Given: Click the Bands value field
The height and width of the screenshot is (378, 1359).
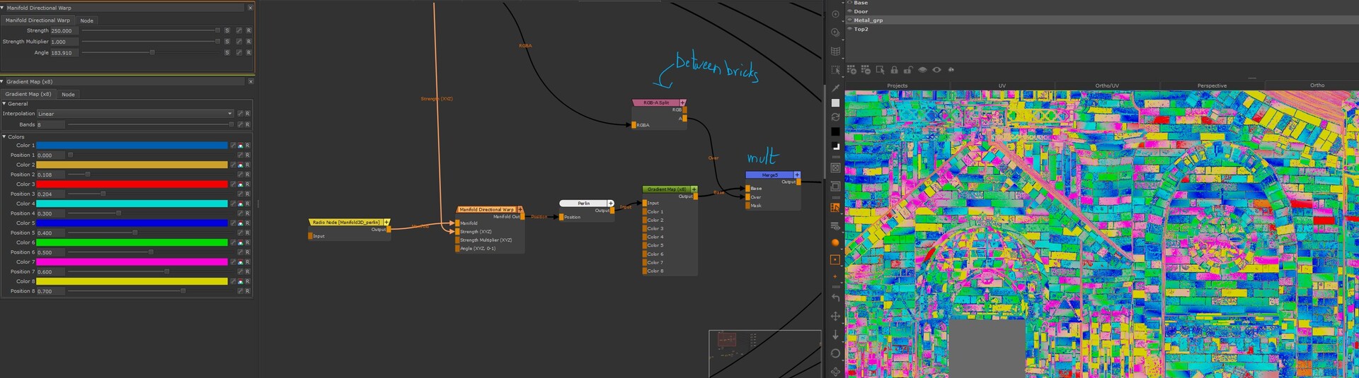Looking at the screenshot, I should (50, 124).
